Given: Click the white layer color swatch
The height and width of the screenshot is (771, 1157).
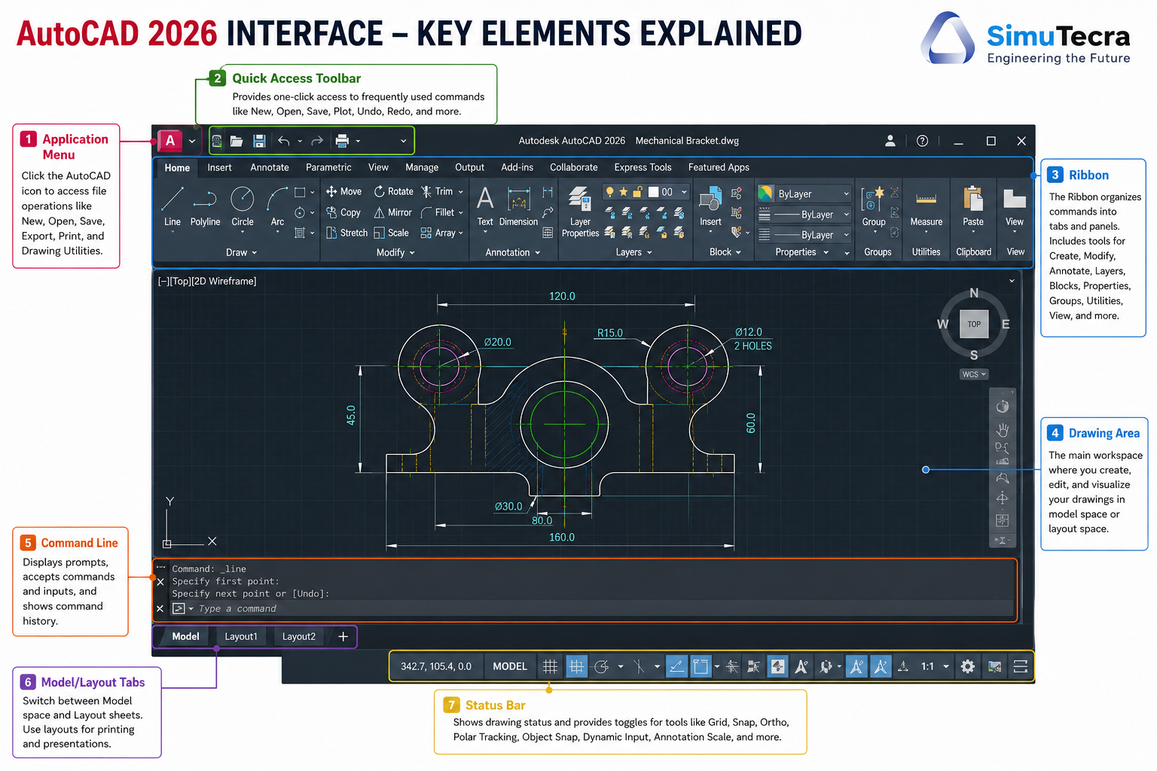Looking at the screenshot, I should 654,192.
